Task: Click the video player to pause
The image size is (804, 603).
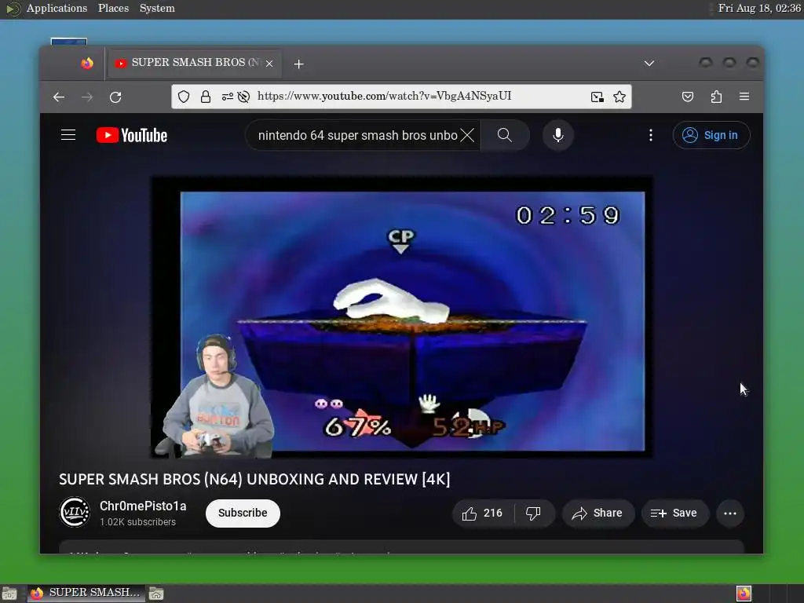Action: pyautogui.click(x=401, y=318)
